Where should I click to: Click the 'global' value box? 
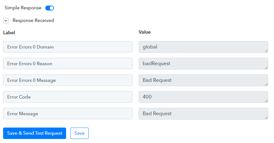point(203,47)
